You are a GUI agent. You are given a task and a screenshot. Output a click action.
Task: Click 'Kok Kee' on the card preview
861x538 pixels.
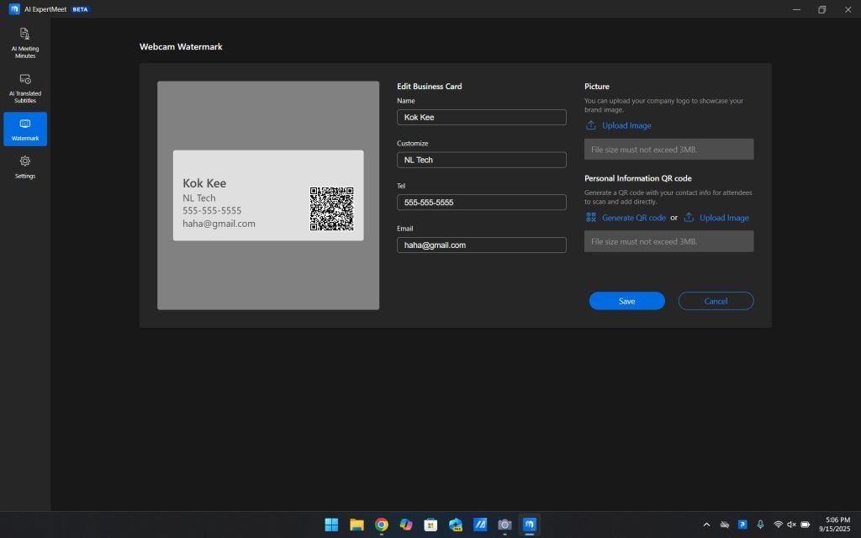(204, 182)
